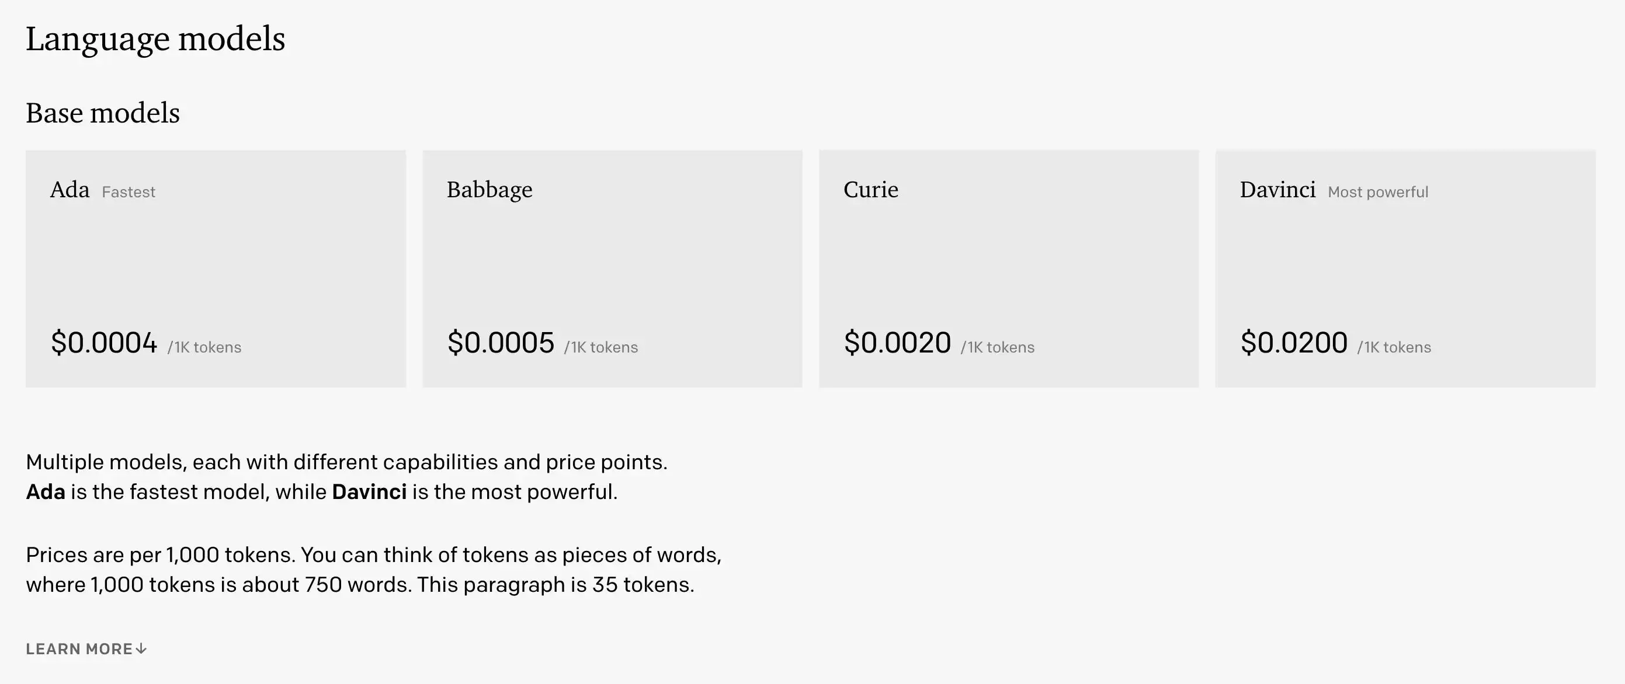Click the Ada title in its card
The width and height of the screenshot is (1625, 684).
(70, 190)
